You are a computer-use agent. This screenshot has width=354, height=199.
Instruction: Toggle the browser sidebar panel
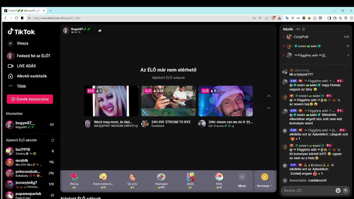(x=329, y=18)
